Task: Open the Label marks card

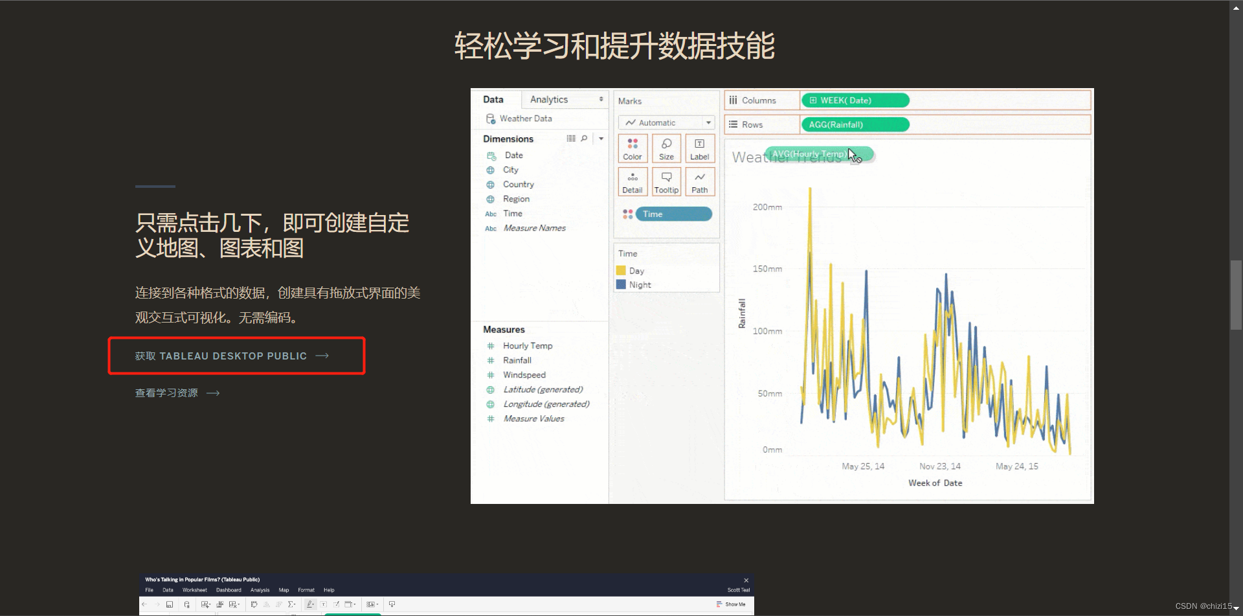Action: tap(700, 148)
